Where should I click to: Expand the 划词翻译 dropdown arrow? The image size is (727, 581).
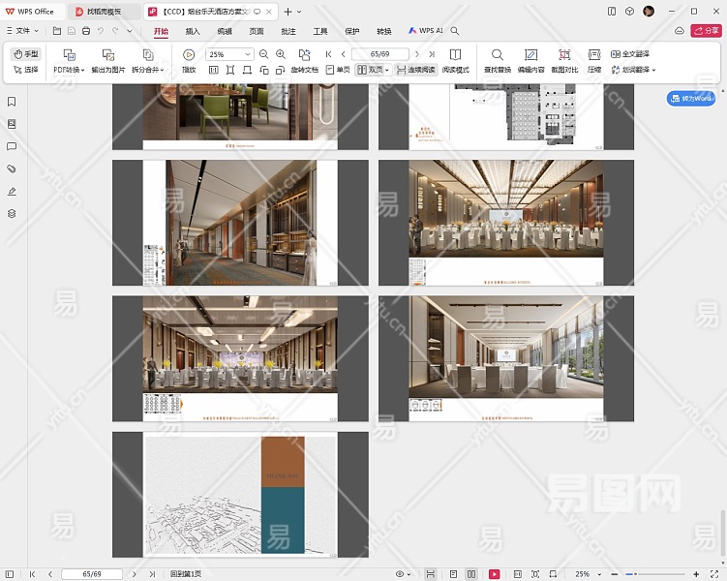(654, 70)
